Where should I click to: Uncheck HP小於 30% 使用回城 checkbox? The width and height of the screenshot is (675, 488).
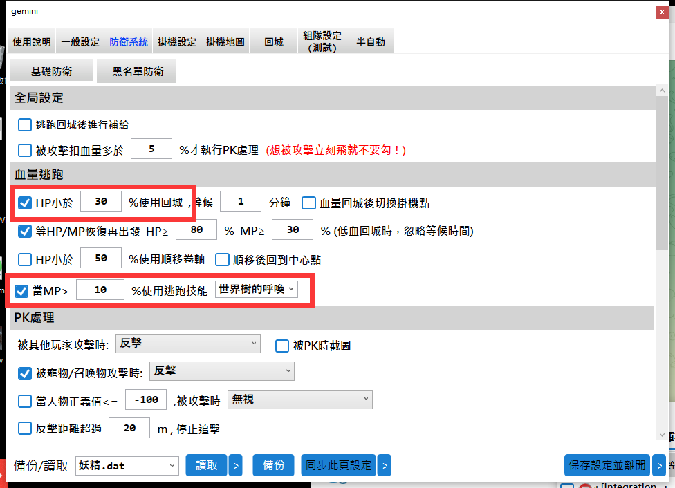24,203
